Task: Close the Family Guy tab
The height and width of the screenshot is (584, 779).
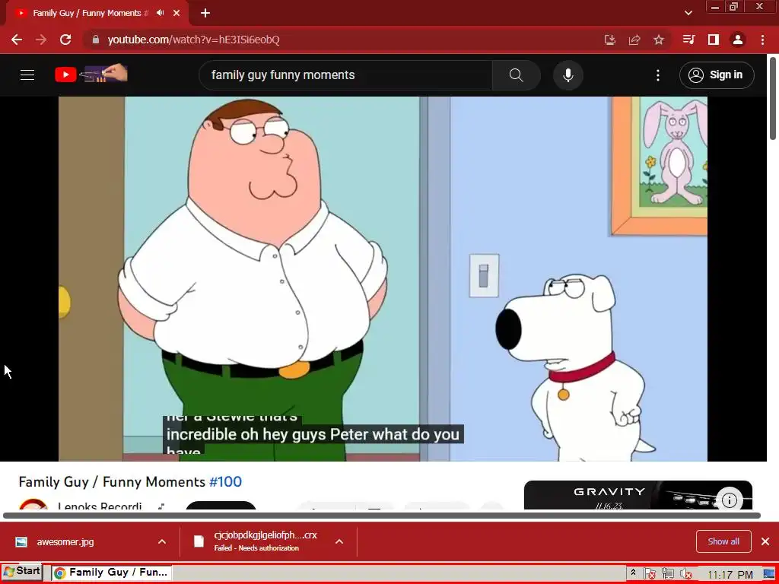Action: click(x=176, y=13)
